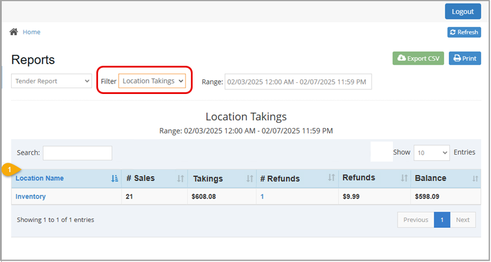Viewport: 491px width, 262px height.
Task: Go to Next page
Action: pos(463,220)
